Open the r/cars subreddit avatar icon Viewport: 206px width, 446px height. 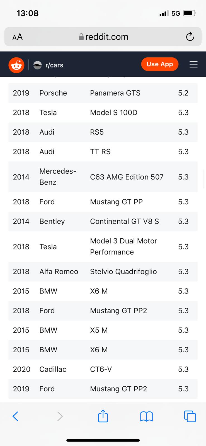(x=37, y=65)
